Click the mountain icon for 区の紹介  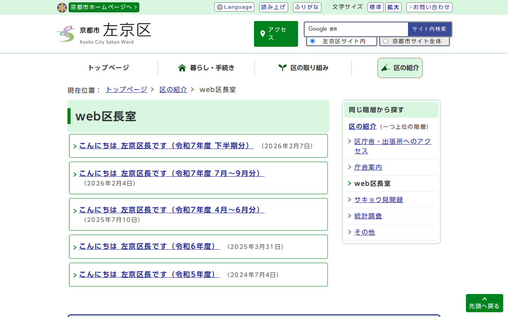point(385,68)
